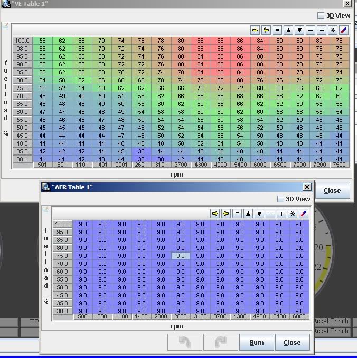357x358 pixels.
Task: Click the VE Table 1 title bar window icon
Action: (6, 3)
